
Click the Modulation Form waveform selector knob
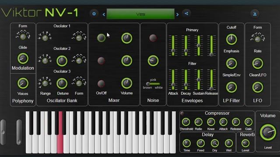click(x=23, y=37)
